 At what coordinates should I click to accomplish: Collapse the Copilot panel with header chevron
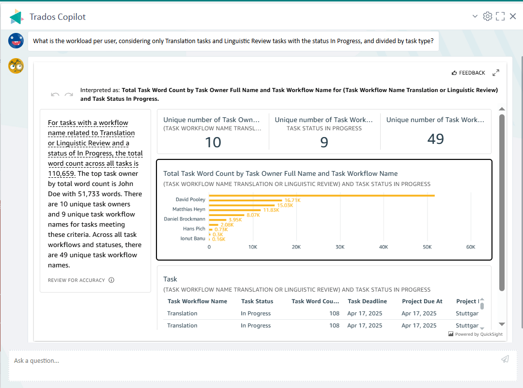[475, 16]
